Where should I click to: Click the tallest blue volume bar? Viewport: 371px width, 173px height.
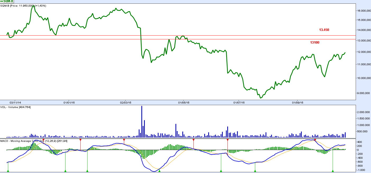142,121
